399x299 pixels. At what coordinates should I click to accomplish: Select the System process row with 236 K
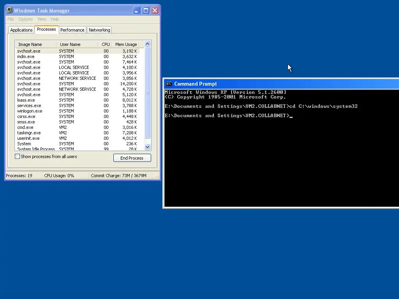[x=78, y=144]
